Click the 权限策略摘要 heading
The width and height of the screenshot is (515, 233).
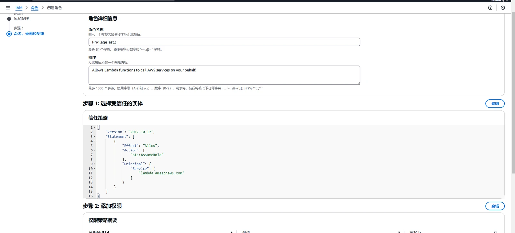pyautogui.click(x=103, y=220)
